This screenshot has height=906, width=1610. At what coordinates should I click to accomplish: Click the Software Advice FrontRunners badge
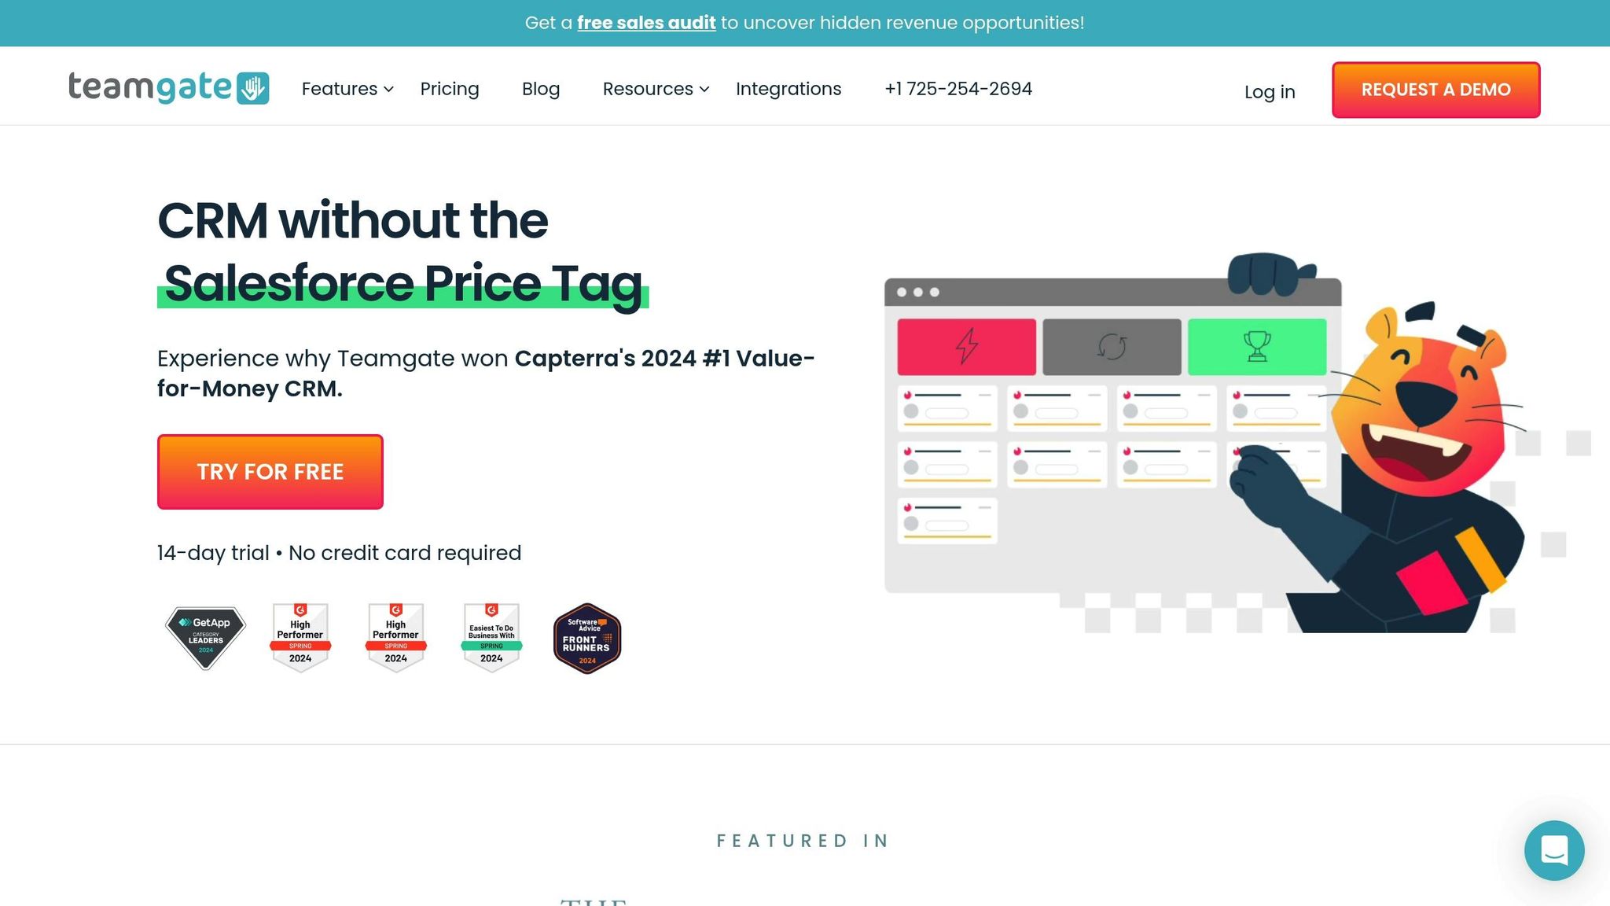[586, 637]
